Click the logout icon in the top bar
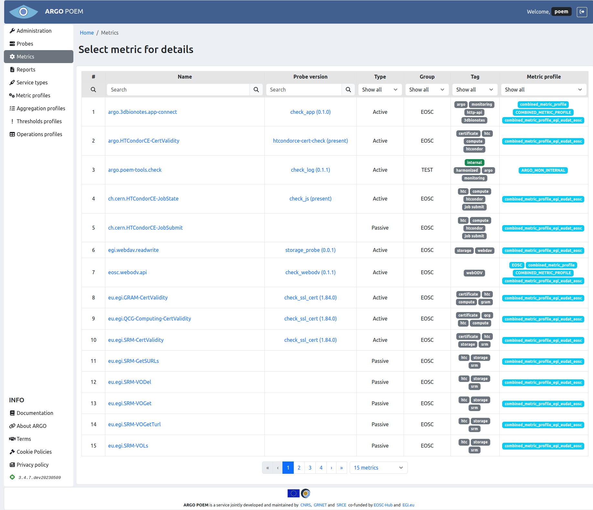This screenshot has width=593, height=510. (x=582, y=12)
